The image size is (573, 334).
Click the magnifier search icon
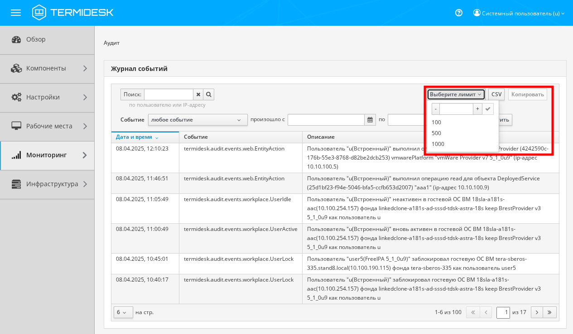pos(208,94)
